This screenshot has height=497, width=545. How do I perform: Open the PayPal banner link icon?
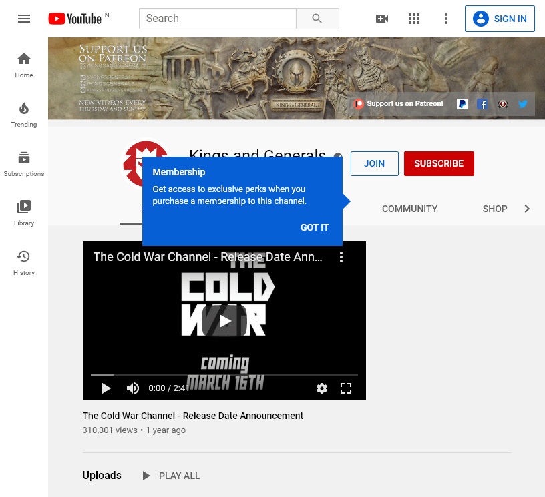pos(462,104)
